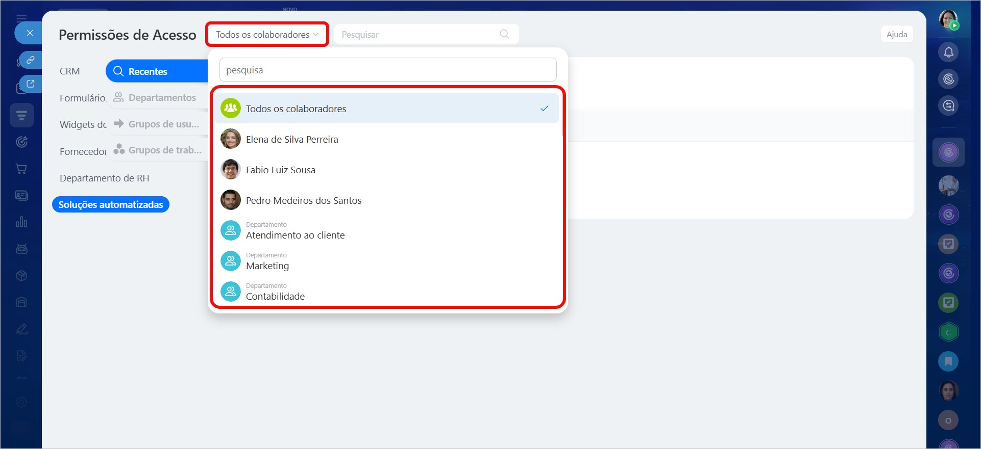Choose Elena de Silva Perreira from list
981x449 pixels.
[x=291, y=140]
